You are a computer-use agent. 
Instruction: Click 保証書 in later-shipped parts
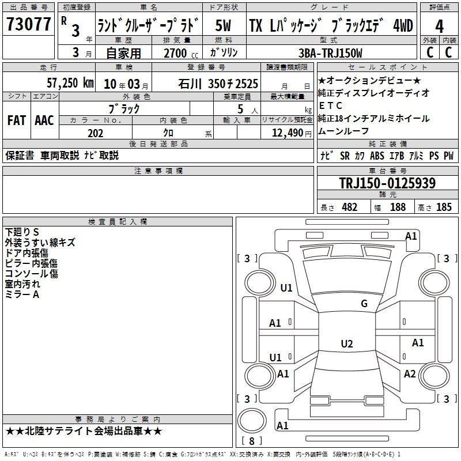click(x=20, y=155)
